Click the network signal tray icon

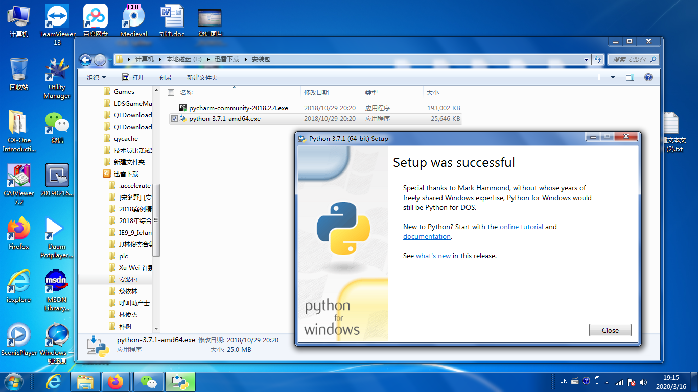click(x=619, y=382)
